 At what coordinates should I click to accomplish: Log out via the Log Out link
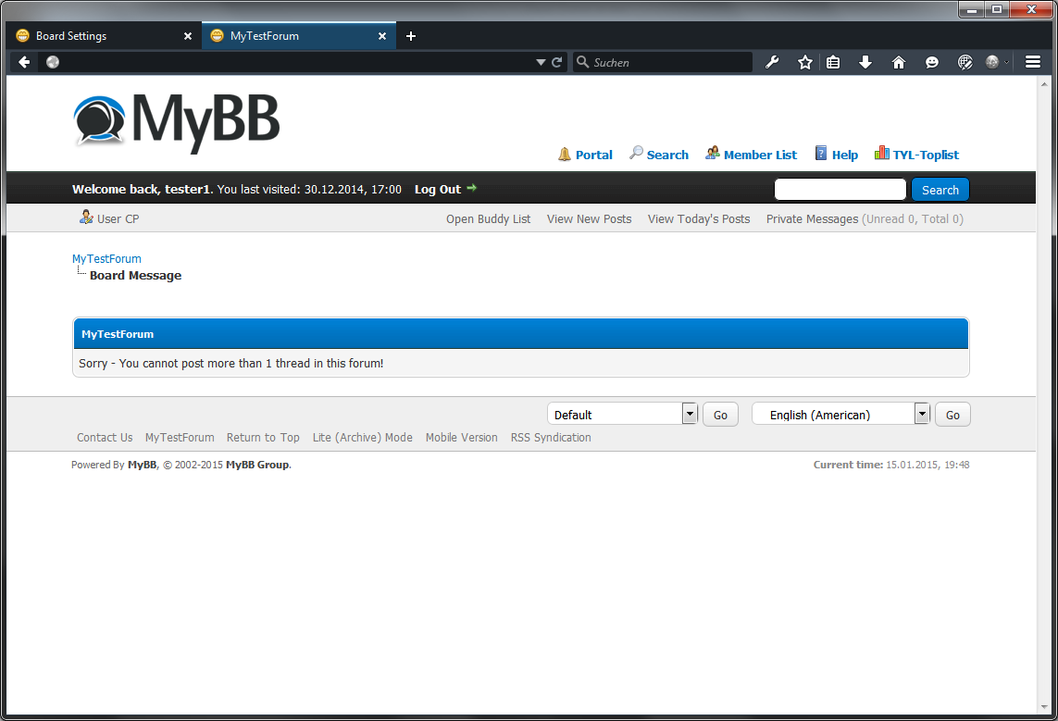pyautogui.click(x=438, y=189)
